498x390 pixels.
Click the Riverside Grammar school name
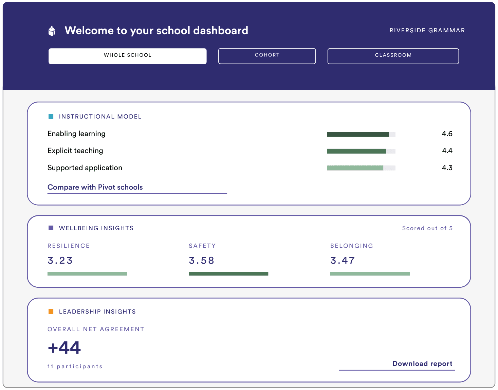point(427,30)
